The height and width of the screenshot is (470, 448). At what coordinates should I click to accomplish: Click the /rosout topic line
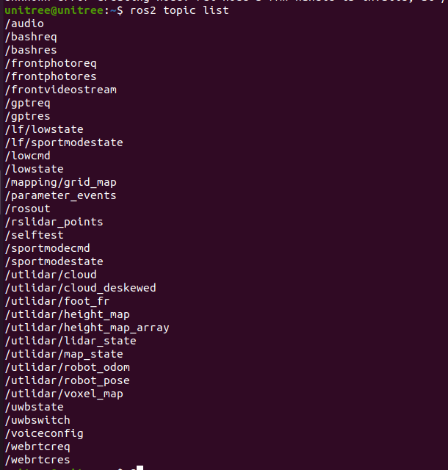(x=28, y=209)
